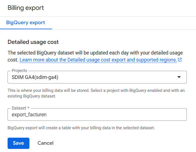
Task: Expand the Projects list using the arrow
Action: [x=179, y=77]
